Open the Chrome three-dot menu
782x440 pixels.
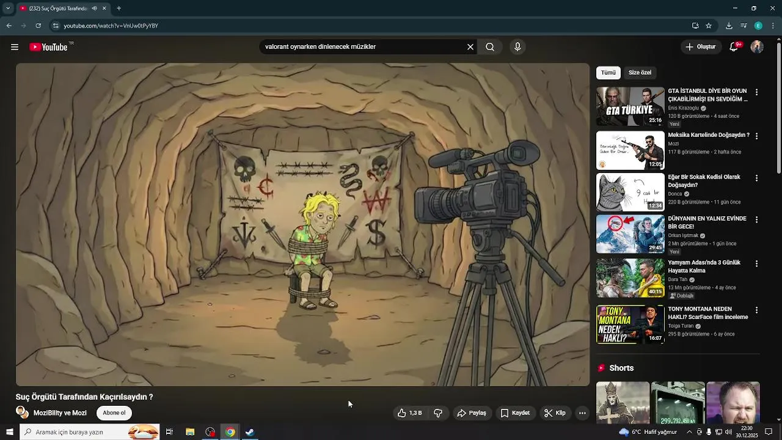tap(773, 26)
